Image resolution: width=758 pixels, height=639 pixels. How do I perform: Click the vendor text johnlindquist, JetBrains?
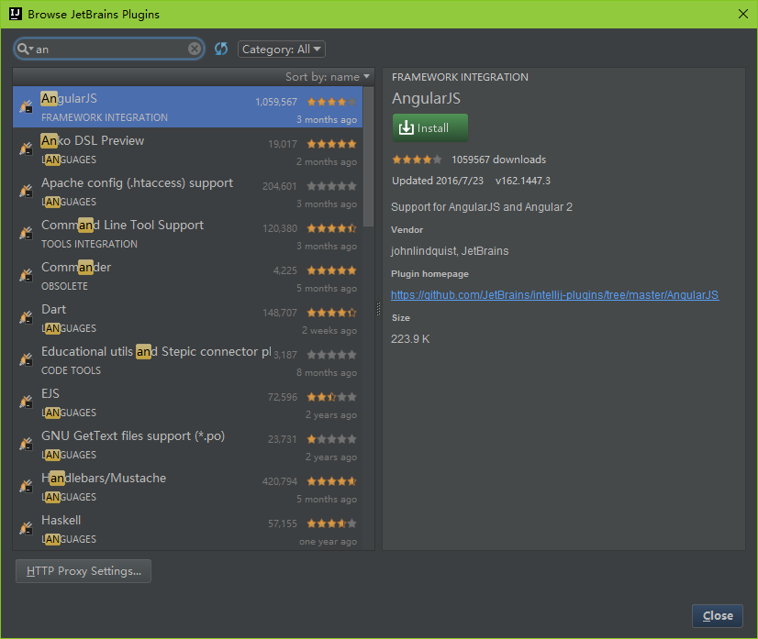click(x=450, y=251)
